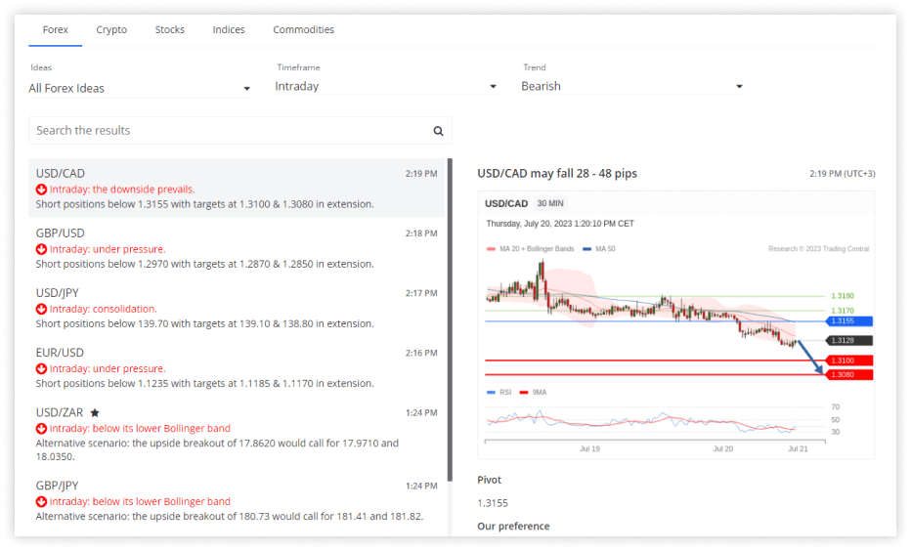Click the red down-arrow icon on USD/CAD
This screenshot has height=551, width=911.
tap(41, 190)
